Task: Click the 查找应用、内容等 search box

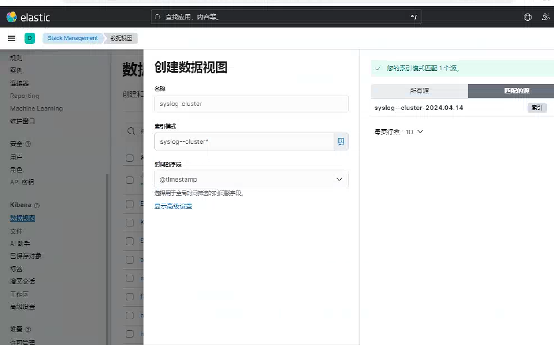Action: (x=286, y=17)
